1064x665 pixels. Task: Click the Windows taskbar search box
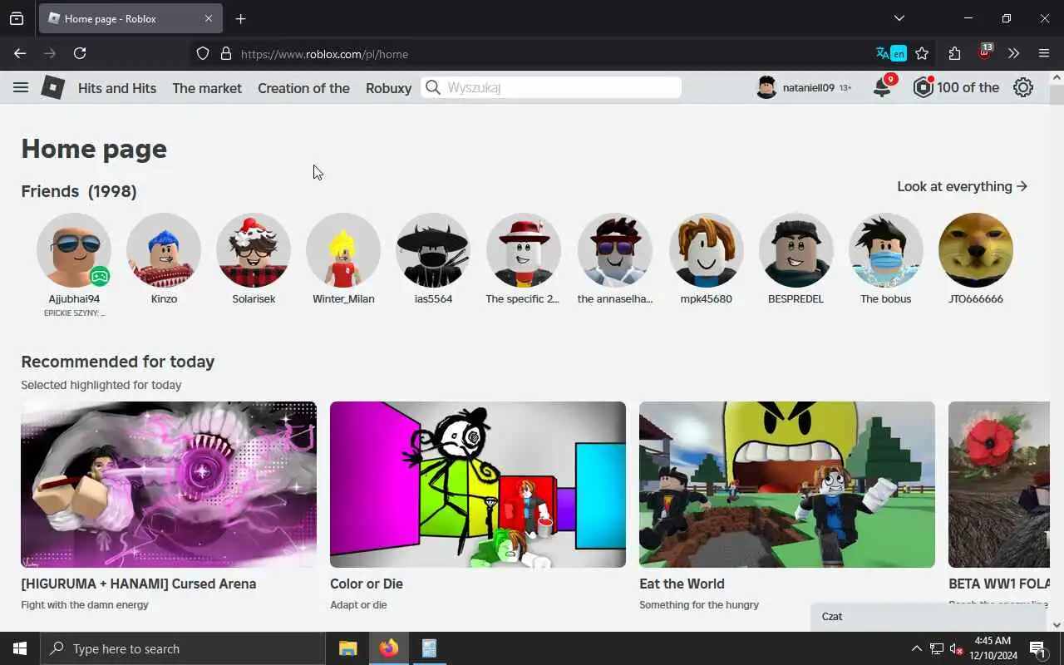(183, 648)
